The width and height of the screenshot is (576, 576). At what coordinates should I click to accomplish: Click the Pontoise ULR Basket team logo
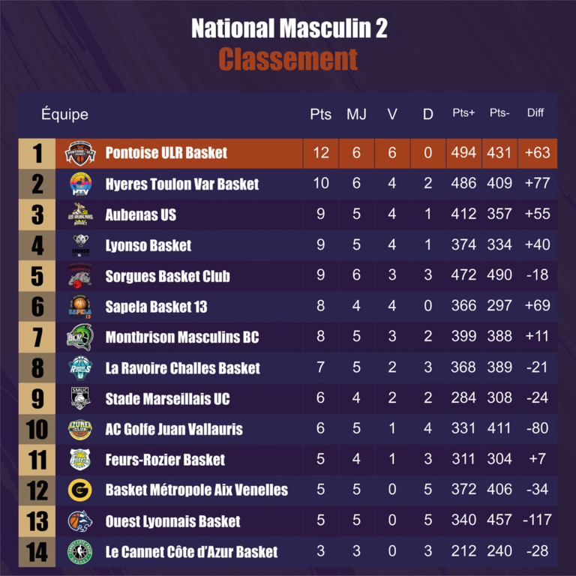coord(80,153)
